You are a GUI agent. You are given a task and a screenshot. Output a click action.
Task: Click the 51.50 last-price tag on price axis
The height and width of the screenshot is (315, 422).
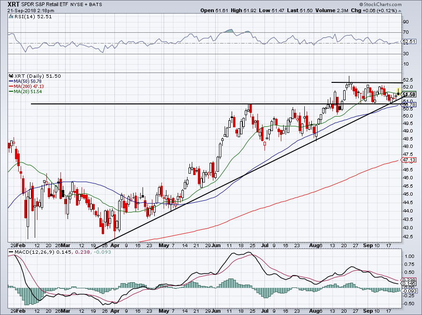pyautogui.click(x=409, y=95)
